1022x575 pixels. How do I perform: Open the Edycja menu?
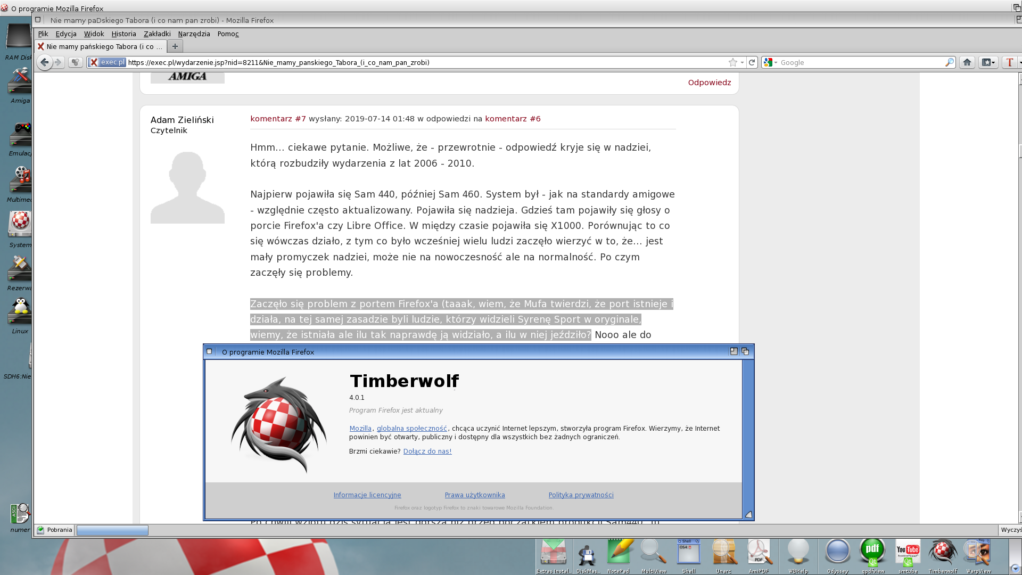tap(66, 34)
